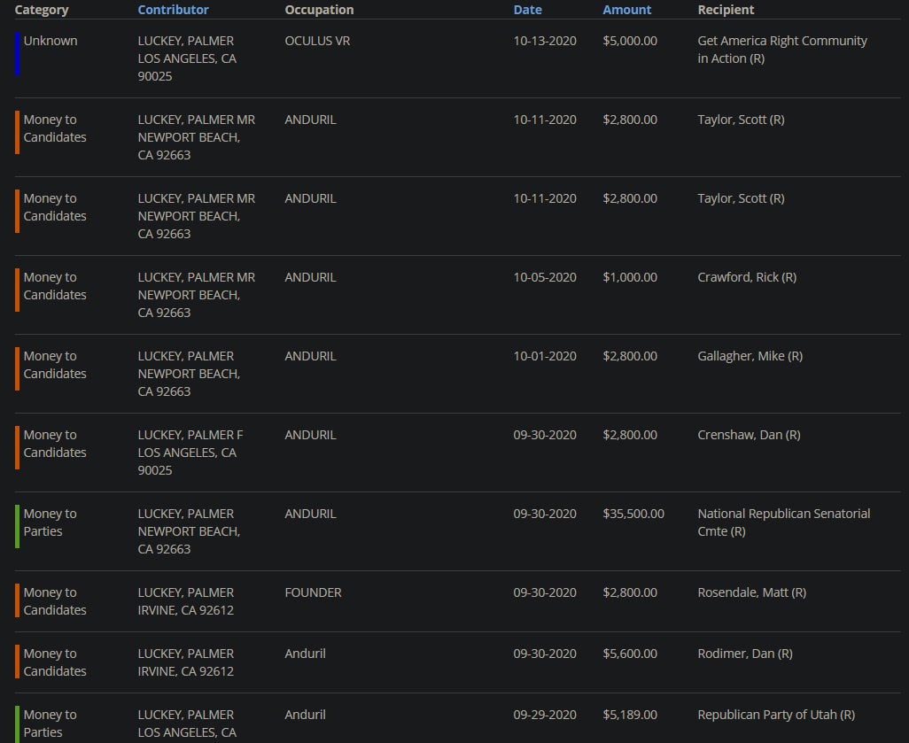This screenshot has height=743, width=909.
Task: Click the Category column header
Action: (x=42, y=10)
